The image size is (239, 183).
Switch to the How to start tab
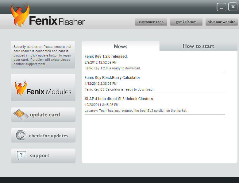(x=198, y=46)
